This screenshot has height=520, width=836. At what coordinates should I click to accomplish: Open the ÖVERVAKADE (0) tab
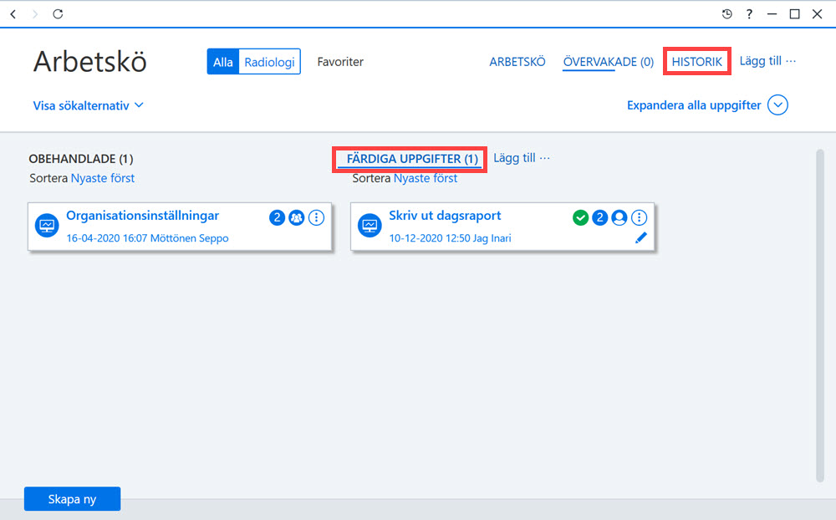pos(609,62)
